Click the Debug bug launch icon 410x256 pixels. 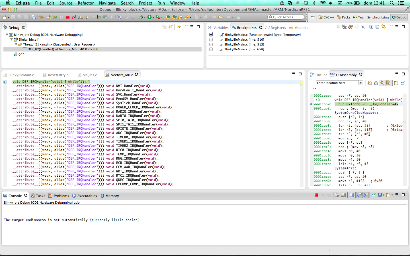[x=141, y=17]
